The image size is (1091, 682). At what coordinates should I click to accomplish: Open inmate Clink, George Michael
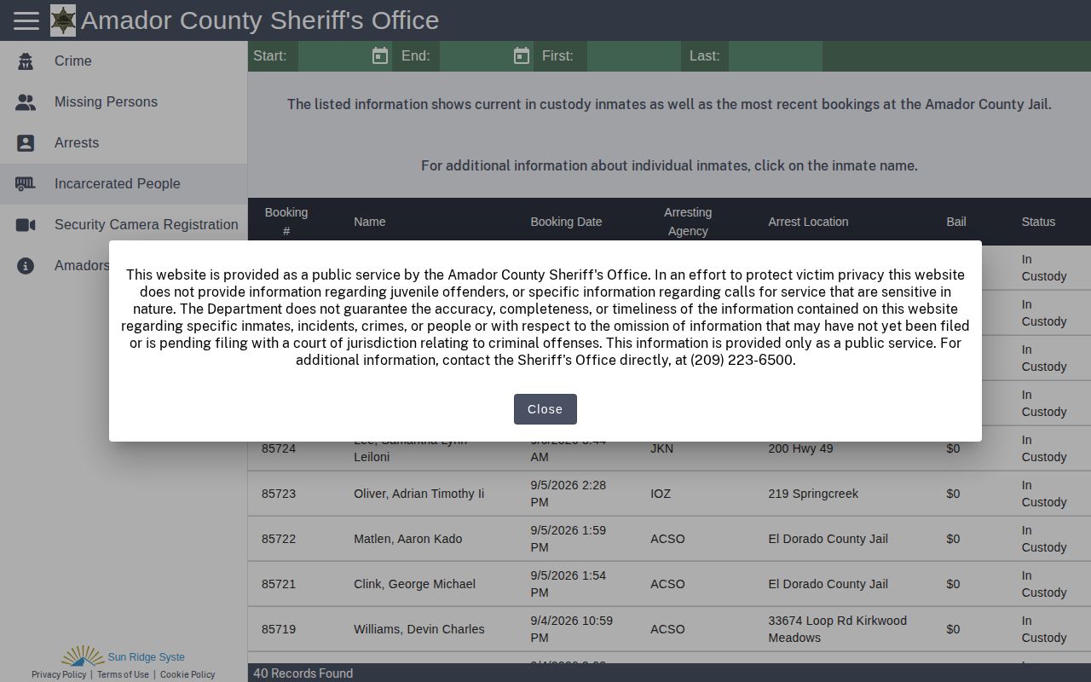point(415,584)
